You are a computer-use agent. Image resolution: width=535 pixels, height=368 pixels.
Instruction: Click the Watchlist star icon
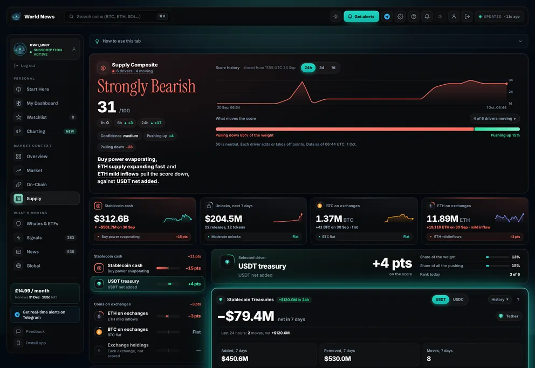pyautogui.click(x=18, y=117)
